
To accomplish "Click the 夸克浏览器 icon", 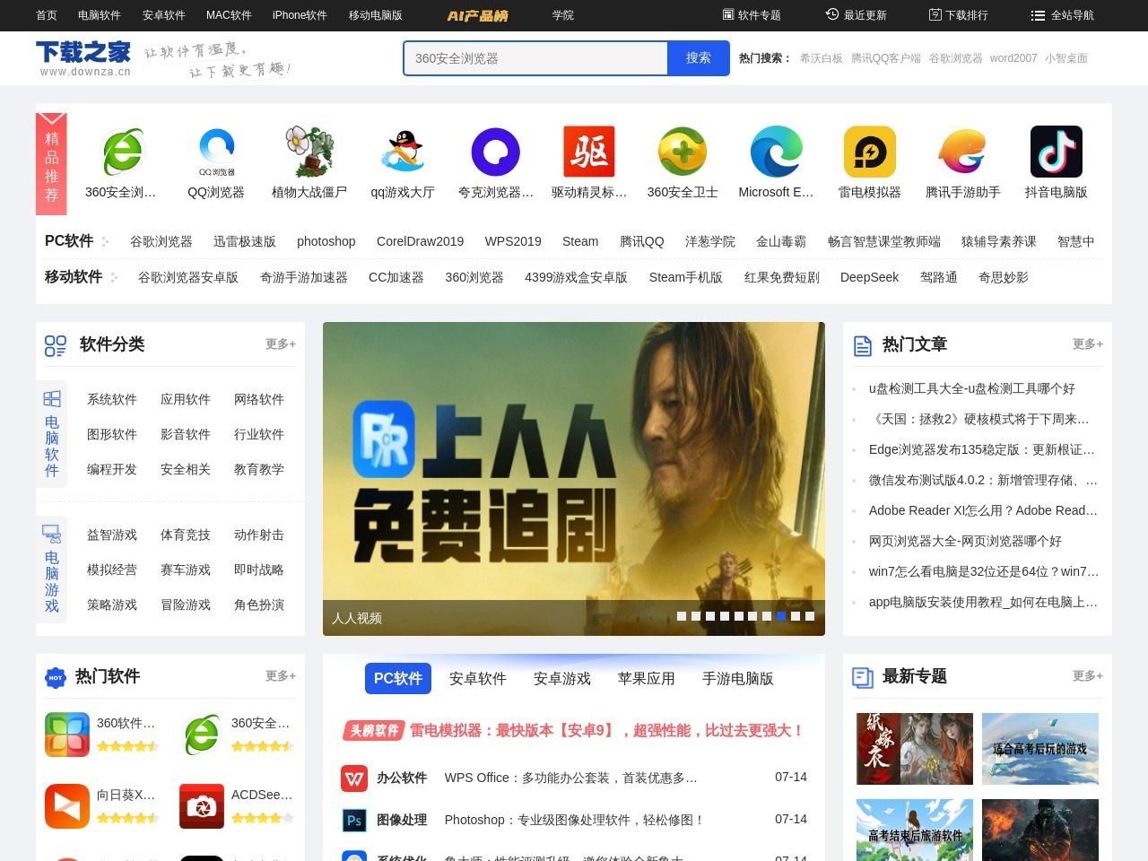I will tap(496, 151).
